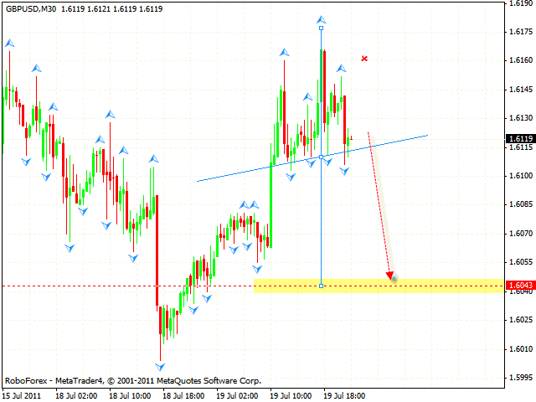The width and height of the screenshot is (536, 402).
Task: Click the blue rising trendline
Action: pyautogui.click(x=312, y=158)
